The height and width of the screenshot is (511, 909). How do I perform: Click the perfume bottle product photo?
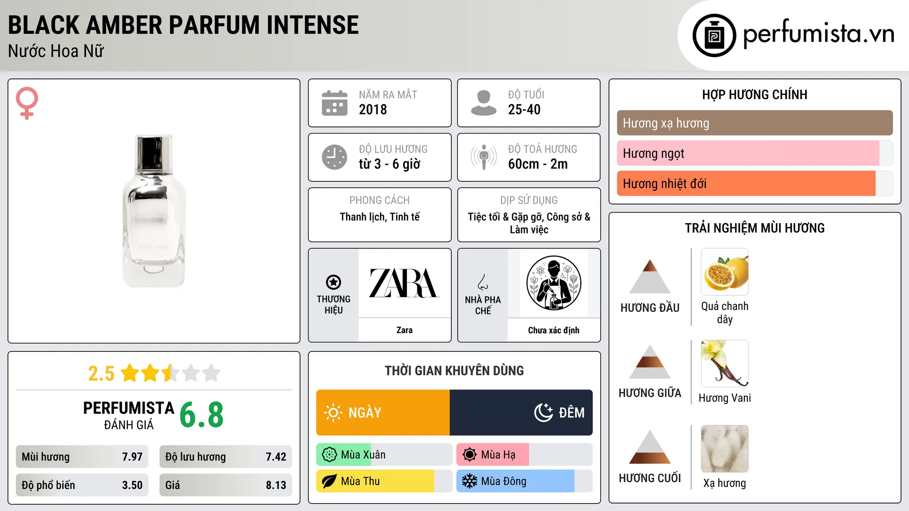(154, 211)
